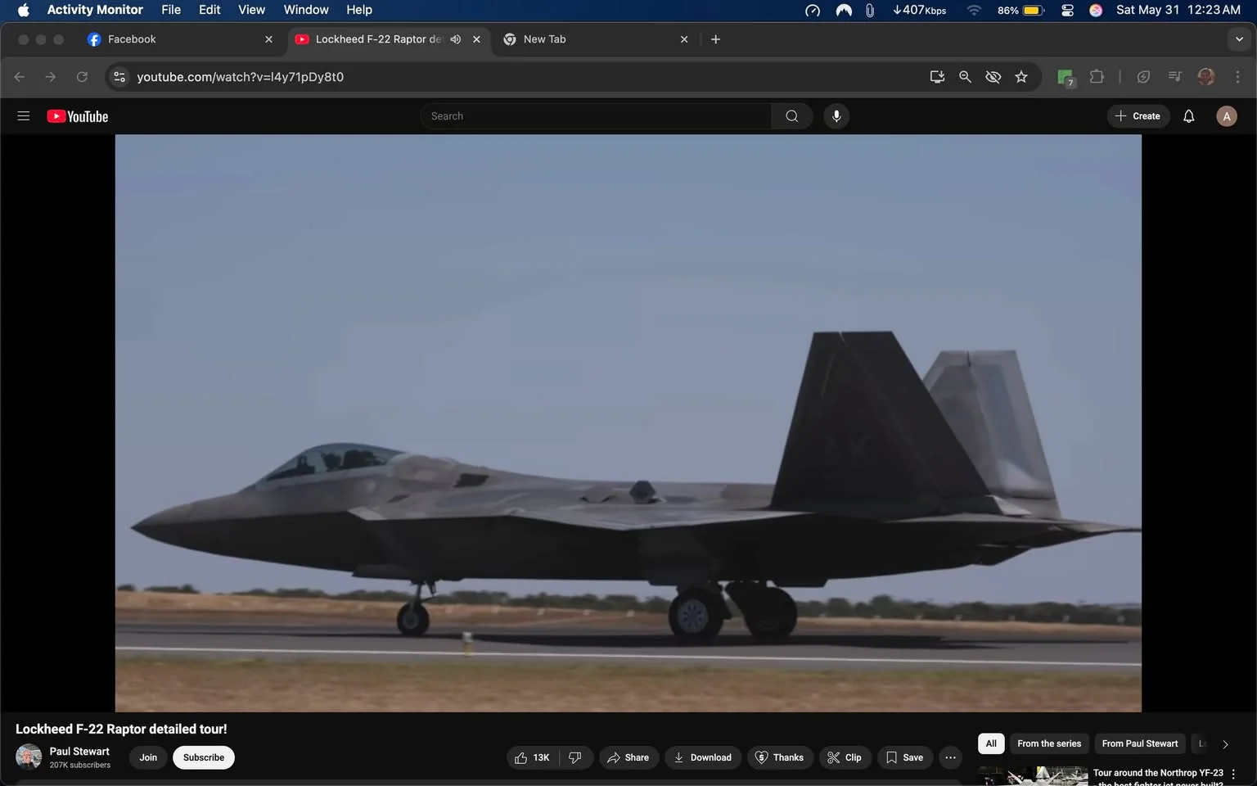
Task: Open the File menu
Action: 171,10
